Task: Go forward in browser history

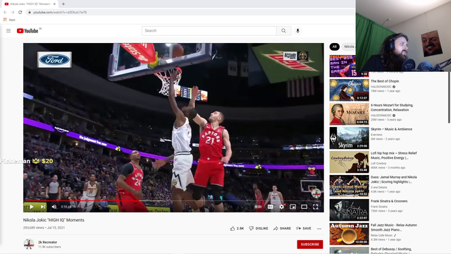Action: [13, 12]
